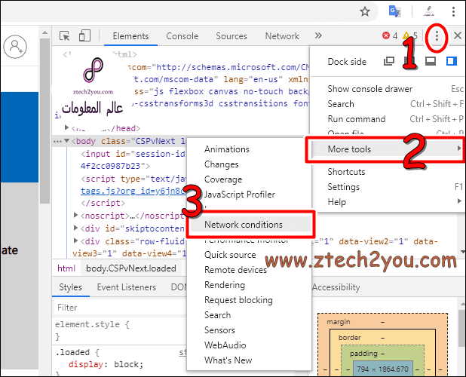Open Google Translate extension icon

click(394, 11)
